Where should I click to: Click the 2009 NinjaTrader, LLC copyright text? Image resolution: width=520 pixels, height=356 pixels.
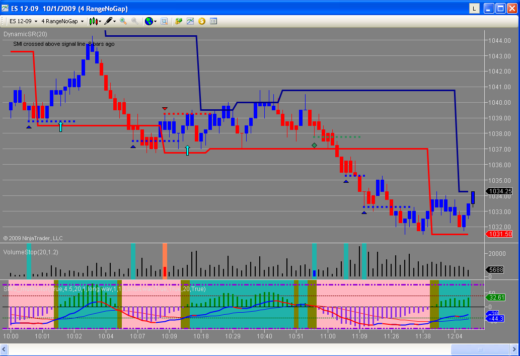33,238
